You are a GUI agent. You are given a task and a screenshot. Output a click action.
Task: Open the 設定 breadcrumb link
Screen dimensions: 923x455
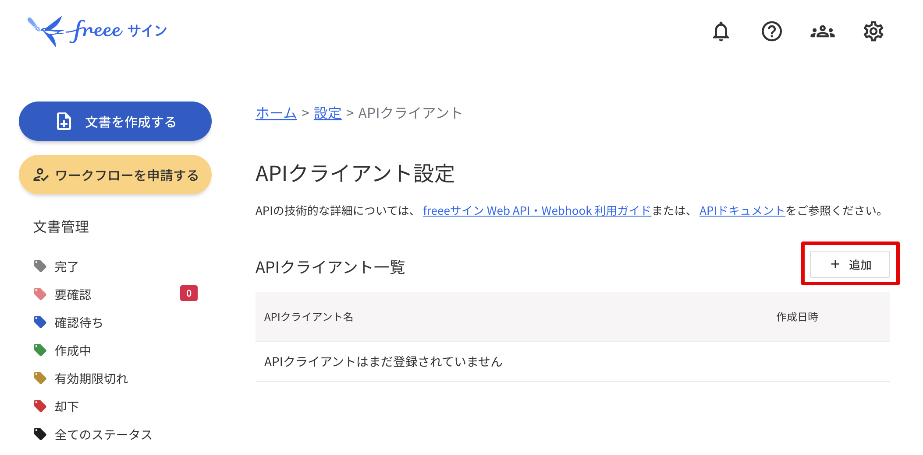click(x=327, y=113)
